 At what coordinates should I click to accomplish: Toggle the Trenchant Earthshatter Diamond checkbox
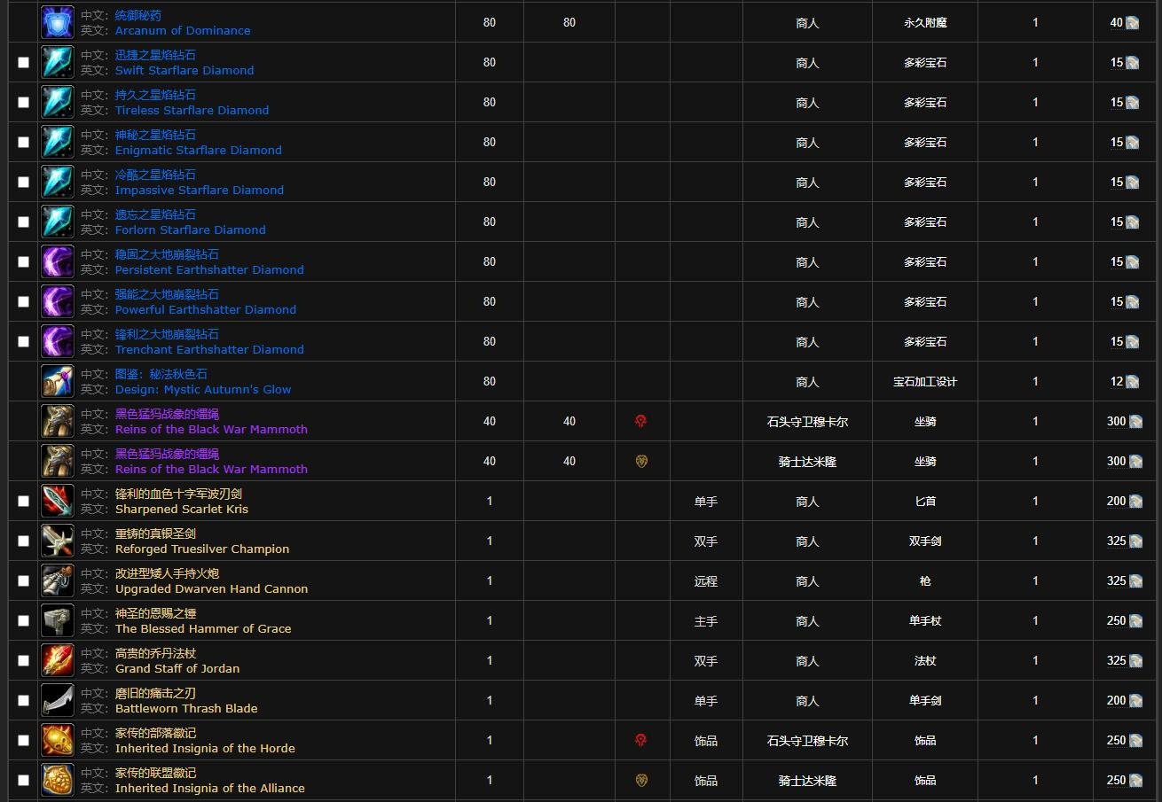23,342
